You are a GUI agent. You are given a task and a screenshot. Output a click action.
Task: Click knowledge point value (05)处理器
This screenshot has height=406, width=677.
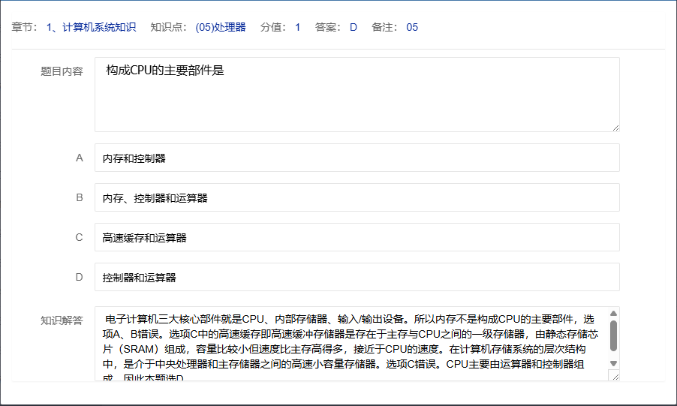[x=220, y=28]
